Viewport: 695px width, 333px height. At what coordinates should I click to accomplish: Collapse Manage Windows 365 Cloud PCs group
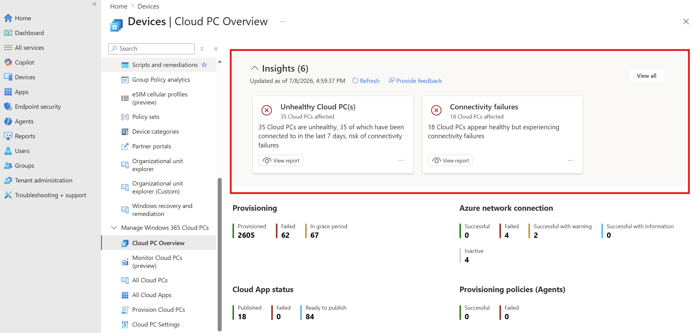114,228
